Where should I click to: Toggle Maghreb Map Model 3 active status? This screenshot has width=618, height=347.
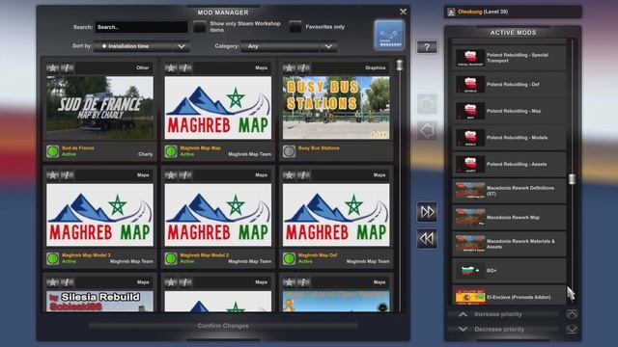click(53, 258)
